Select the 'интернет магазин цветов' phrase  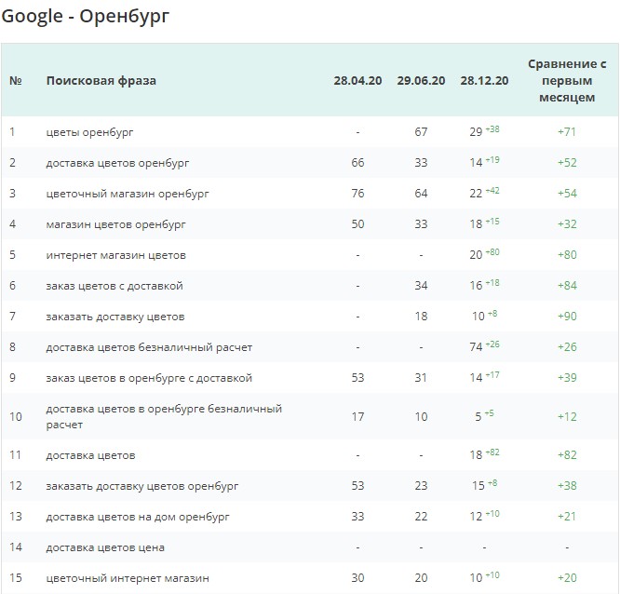click(116, 255)
